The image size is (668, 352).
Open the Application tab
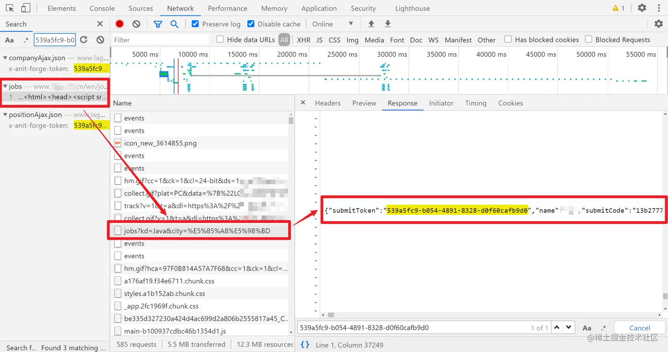pyautogui.click(x=319, y=8)
